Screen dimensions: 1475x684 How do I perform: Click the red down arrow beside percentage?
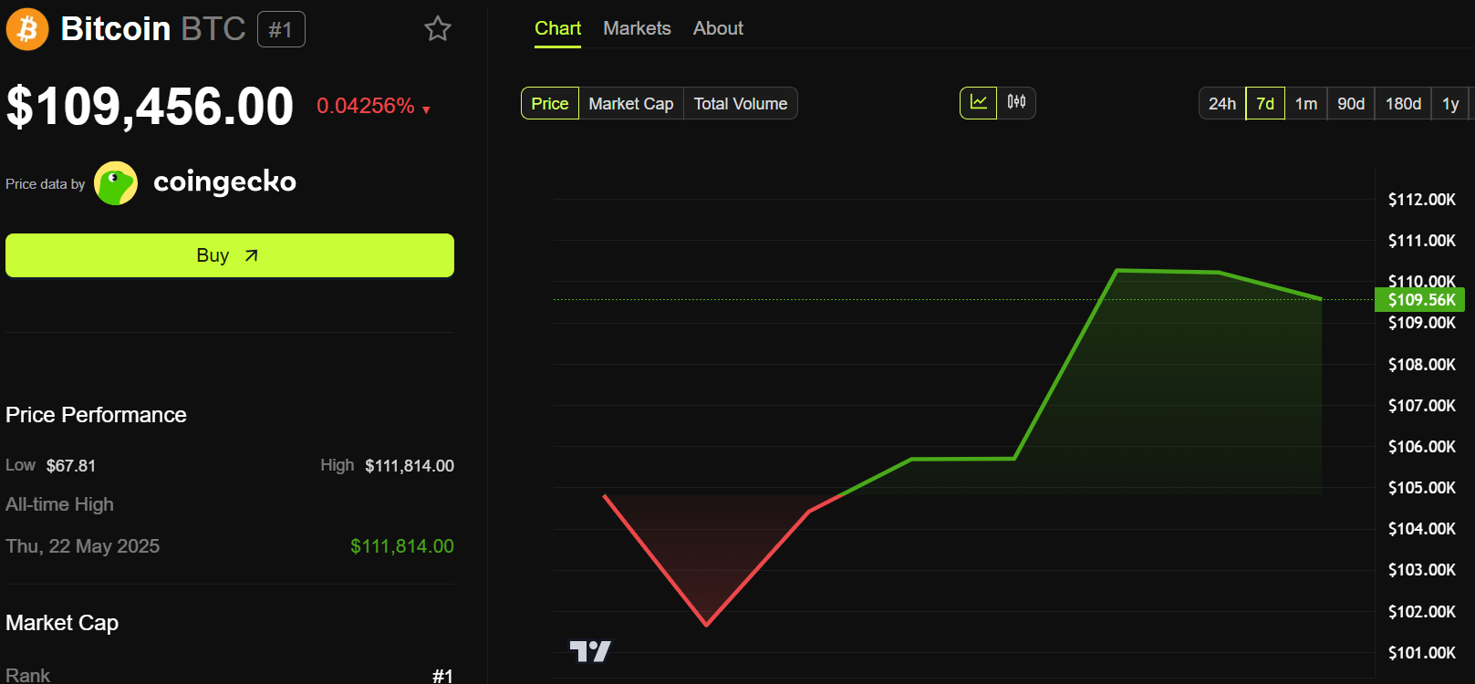click(x=426, y=109)
